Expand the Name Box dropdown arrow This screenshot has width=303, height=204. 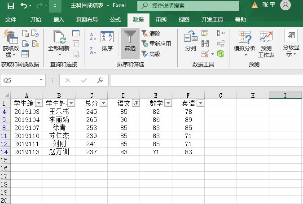point(41,80)
